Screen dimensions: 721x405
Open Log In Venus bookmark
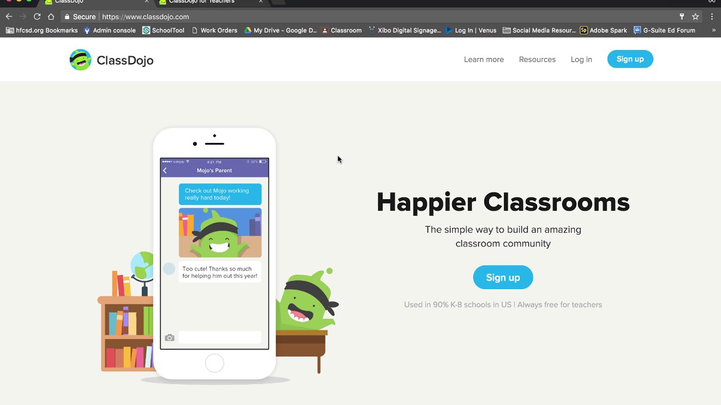coord(471,30)
